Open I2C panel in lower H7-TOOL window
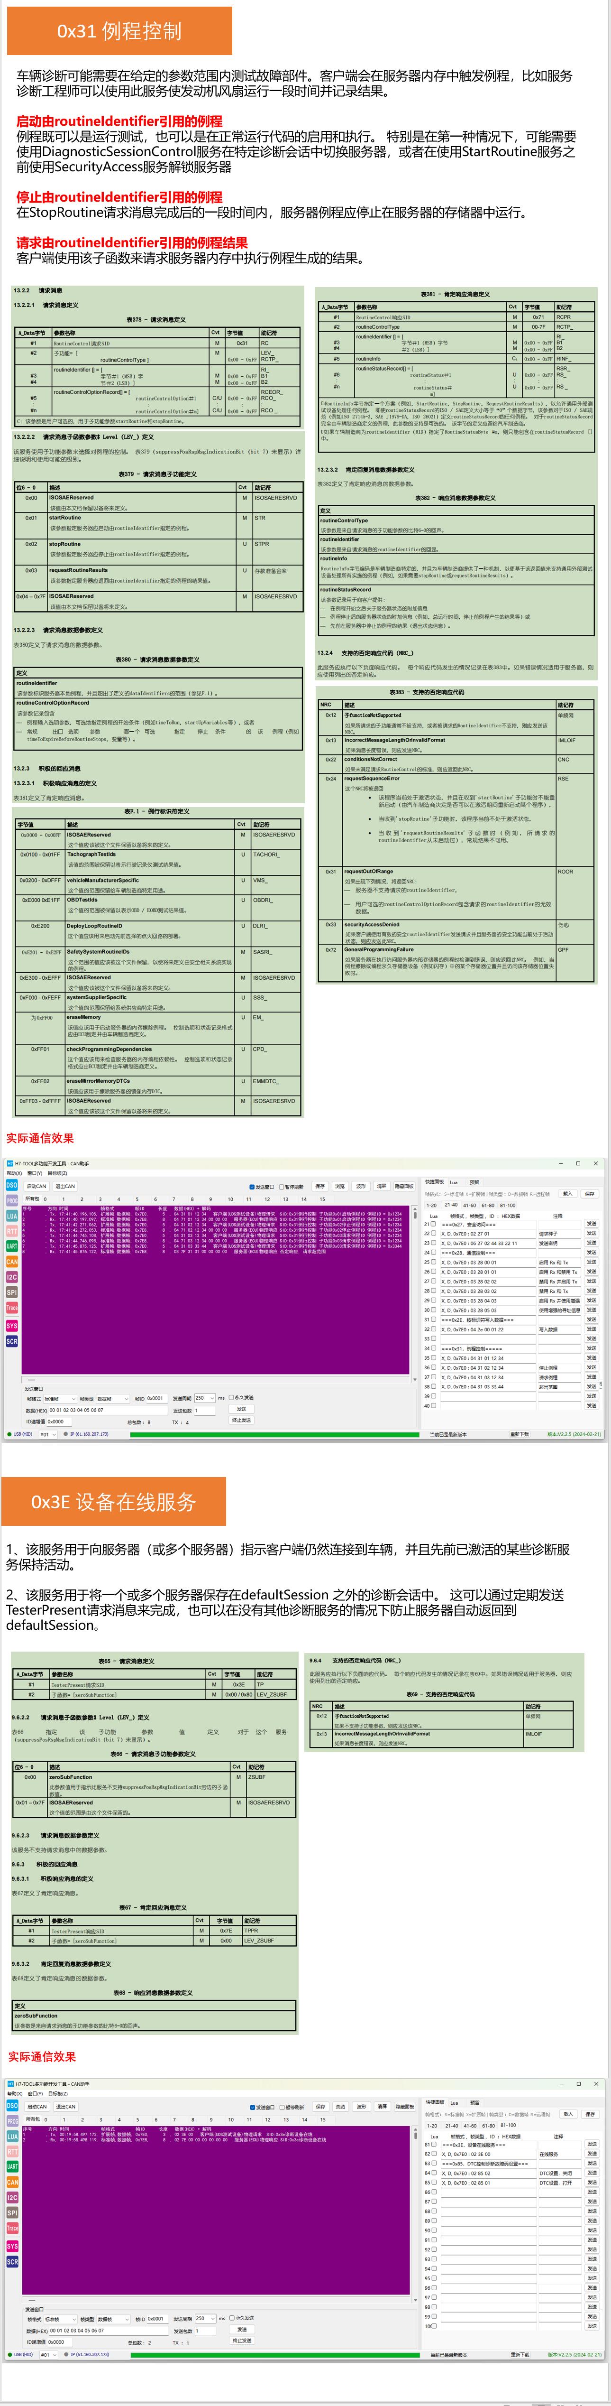 pyautogui.click(x=12, y=2197)
